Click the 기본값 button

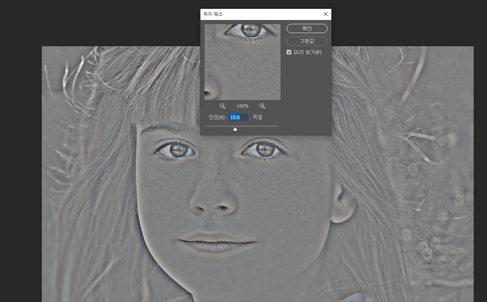(x=307, y=41)
